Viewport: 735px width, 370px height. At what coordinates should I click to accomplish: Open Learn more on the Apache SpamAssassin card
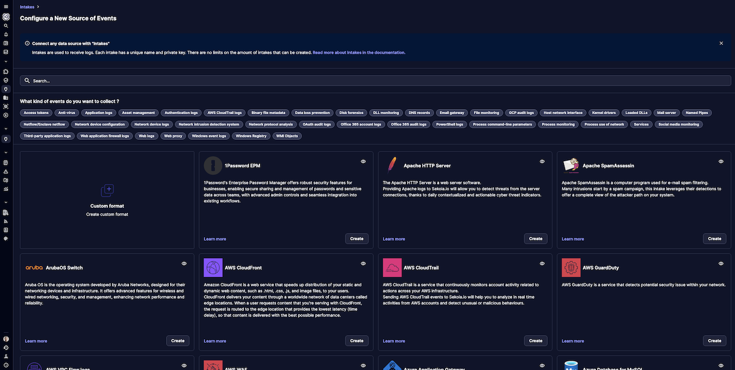tap(573, 239)
